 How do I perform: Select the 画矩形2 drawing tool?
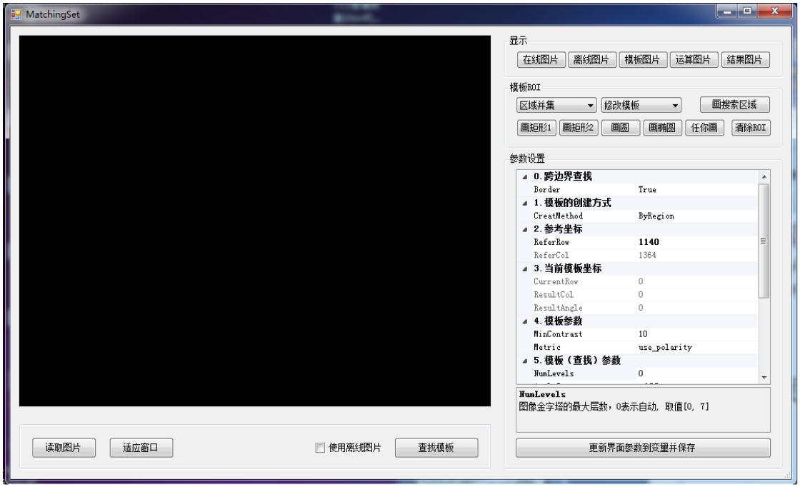coord(578,128)
